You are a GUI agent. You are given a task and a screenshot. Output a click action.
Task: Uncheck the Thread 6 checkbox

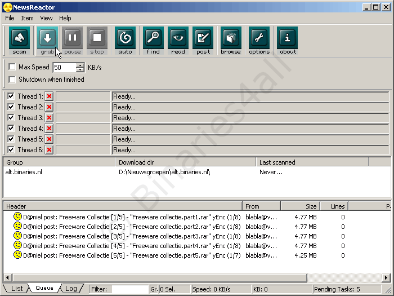tap(11, 150)
